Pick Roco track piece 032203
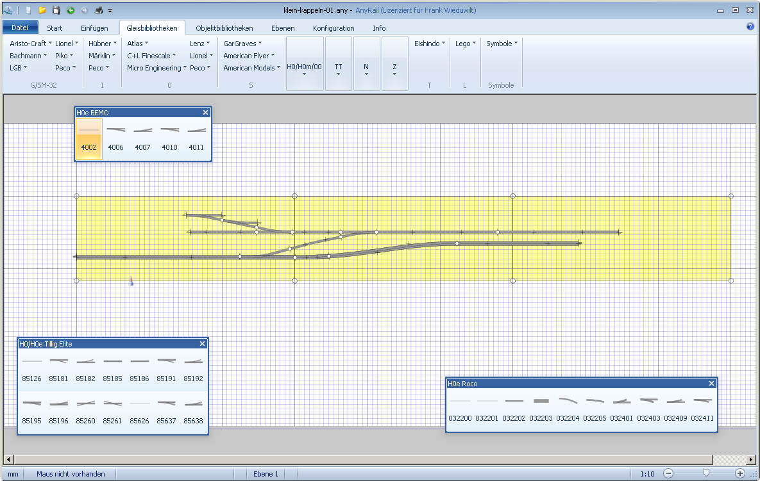 click(541, 409)
